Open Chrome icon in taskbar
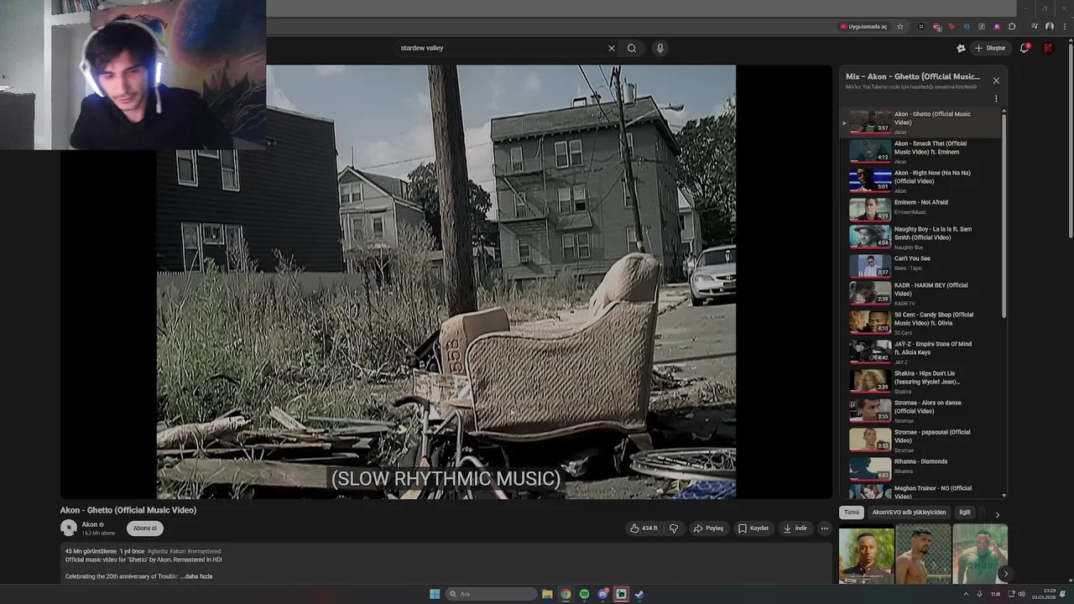Image resolution: width=1074 pixels, height=604 pixels. point(566,594)
